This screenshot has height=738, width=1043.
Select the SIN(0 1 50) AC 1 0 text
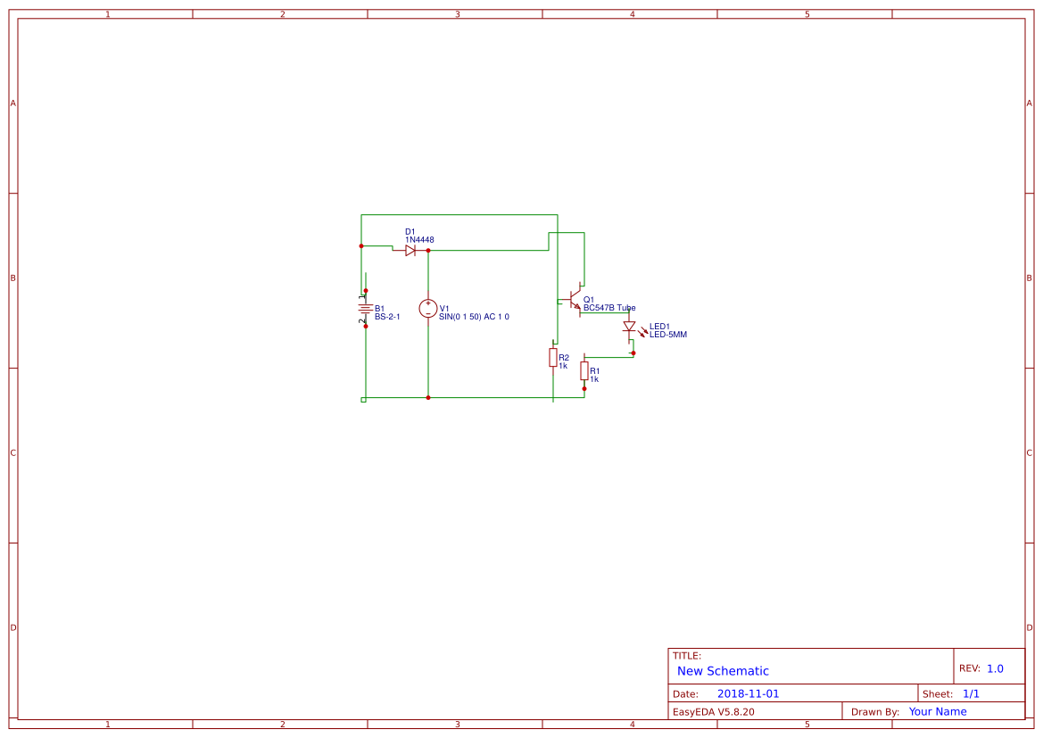(474, 317)
